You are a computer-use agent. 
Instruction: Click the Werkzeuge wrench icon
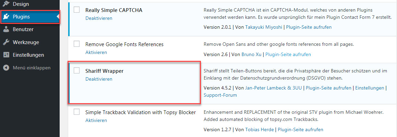click(6, 42)
